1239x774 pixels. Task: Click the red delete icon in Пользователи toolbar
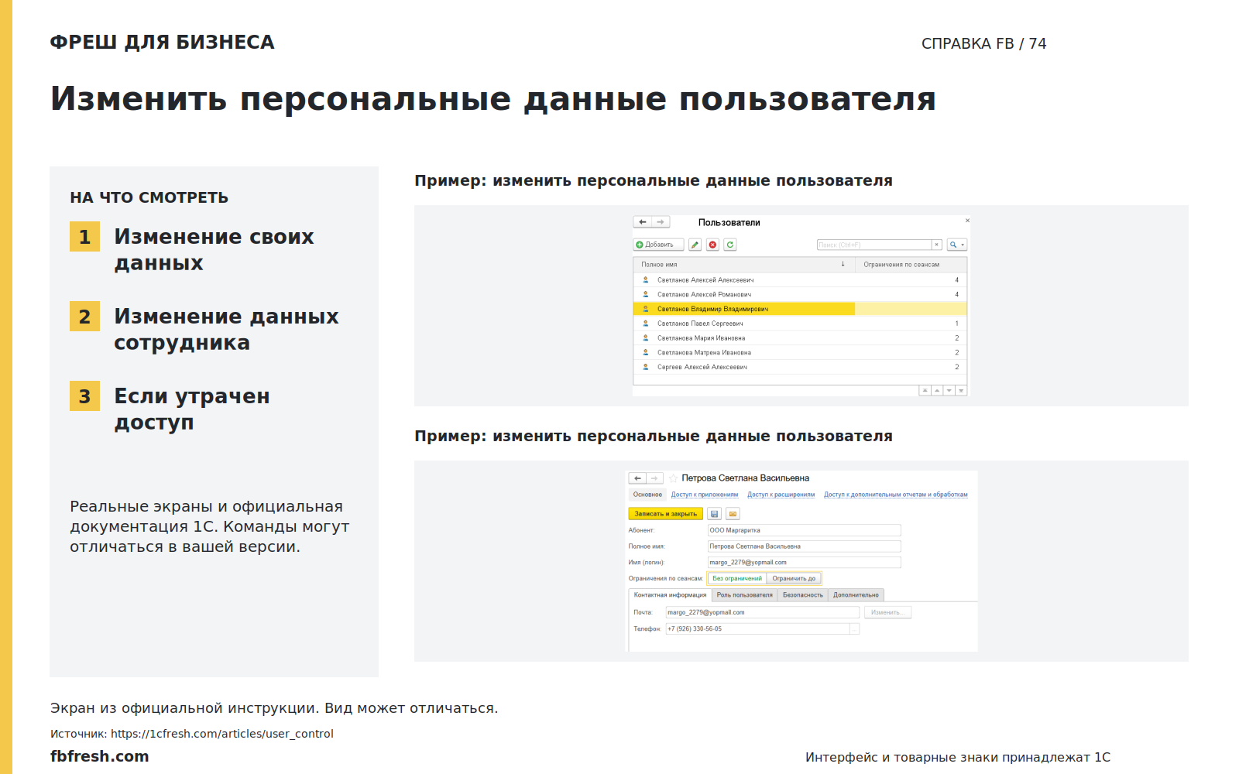tap(713, 245)
